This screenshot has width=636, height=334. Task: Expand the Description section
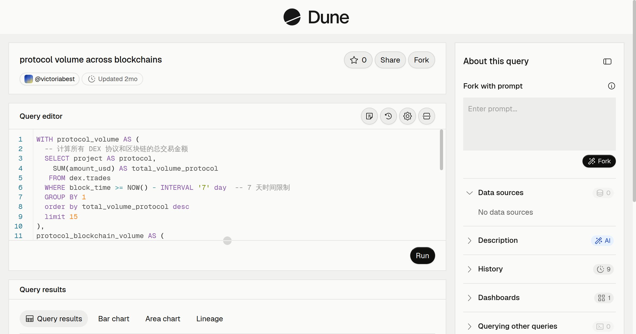click(x=469, y=240)
